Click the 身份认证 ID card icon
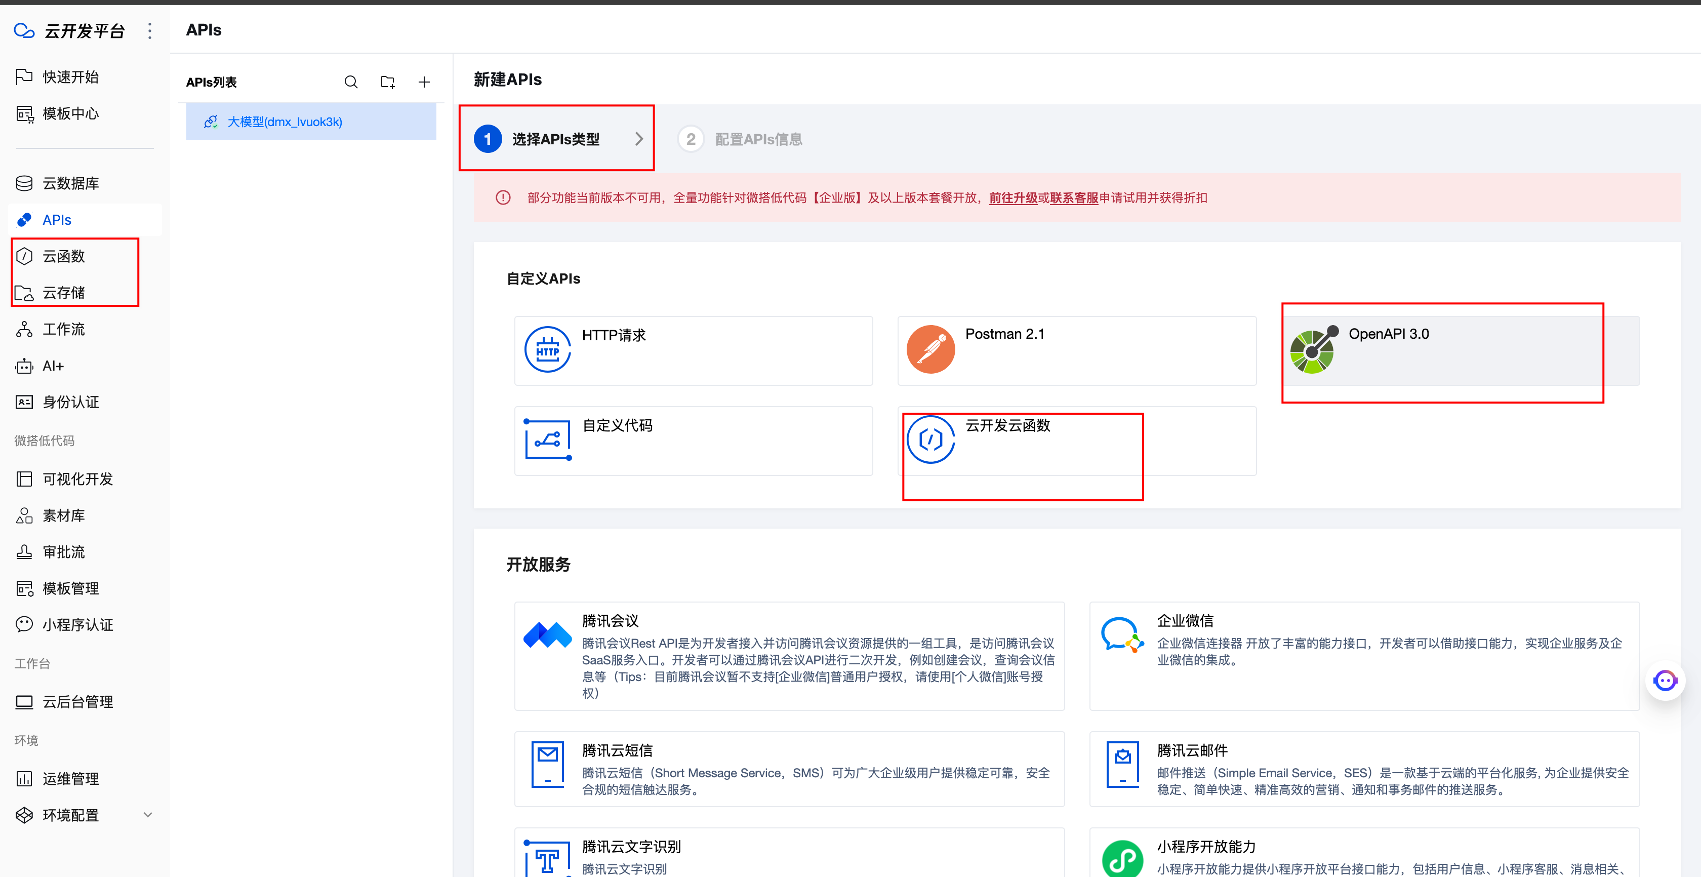This screenshot has height=877, width=1701. coord(24,402)
